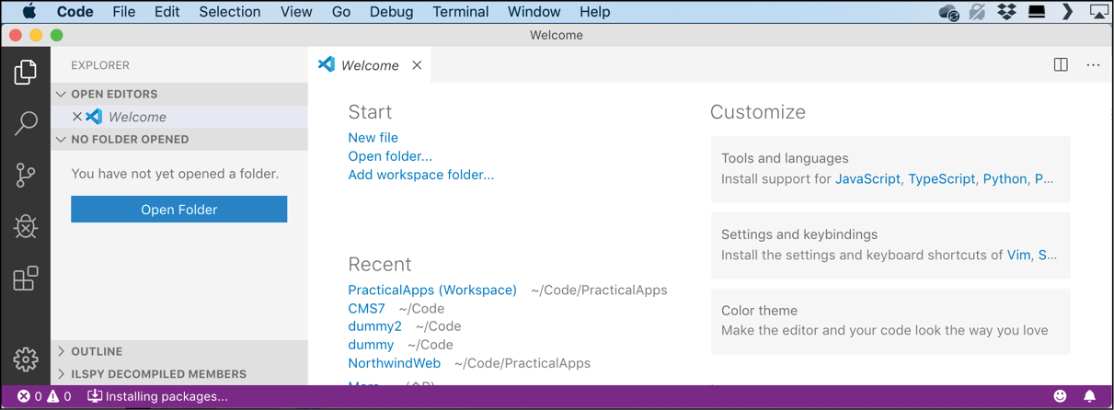Close Welcome in the Open Editors list
Screen dimensions: 1114x410
[77, 117]
